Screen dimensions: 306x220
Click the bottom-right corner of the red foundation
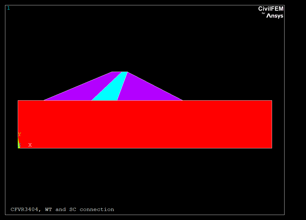[272, 148]
